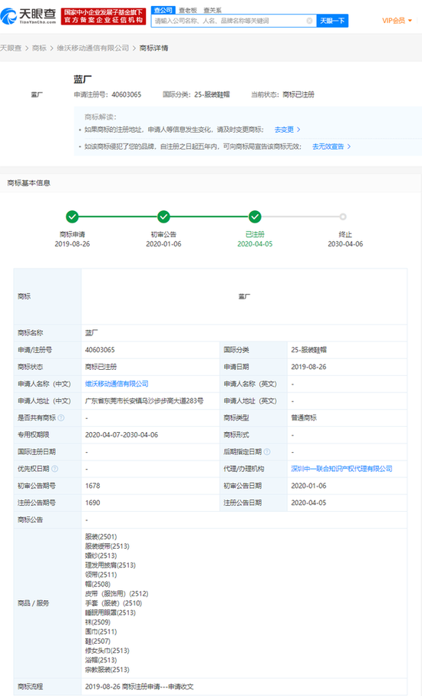
Task: Click the green 初审公告 checkmark step icon
Action: (x=163, y=216)
